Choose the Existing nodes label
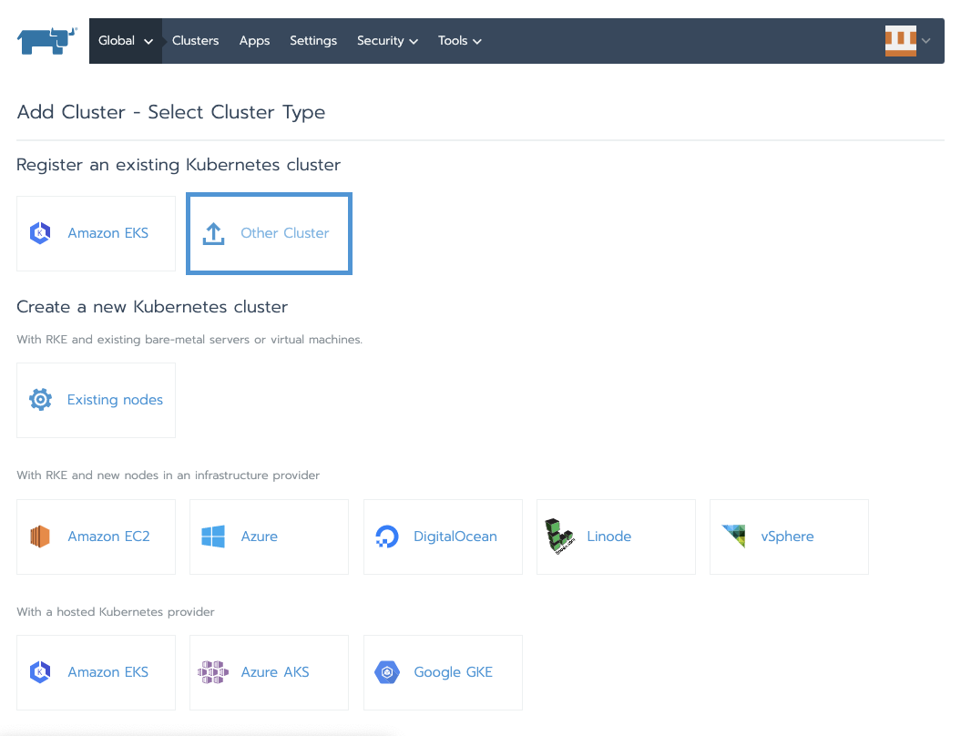This screenshot has height=736, width=961. (x=115, y=400)
